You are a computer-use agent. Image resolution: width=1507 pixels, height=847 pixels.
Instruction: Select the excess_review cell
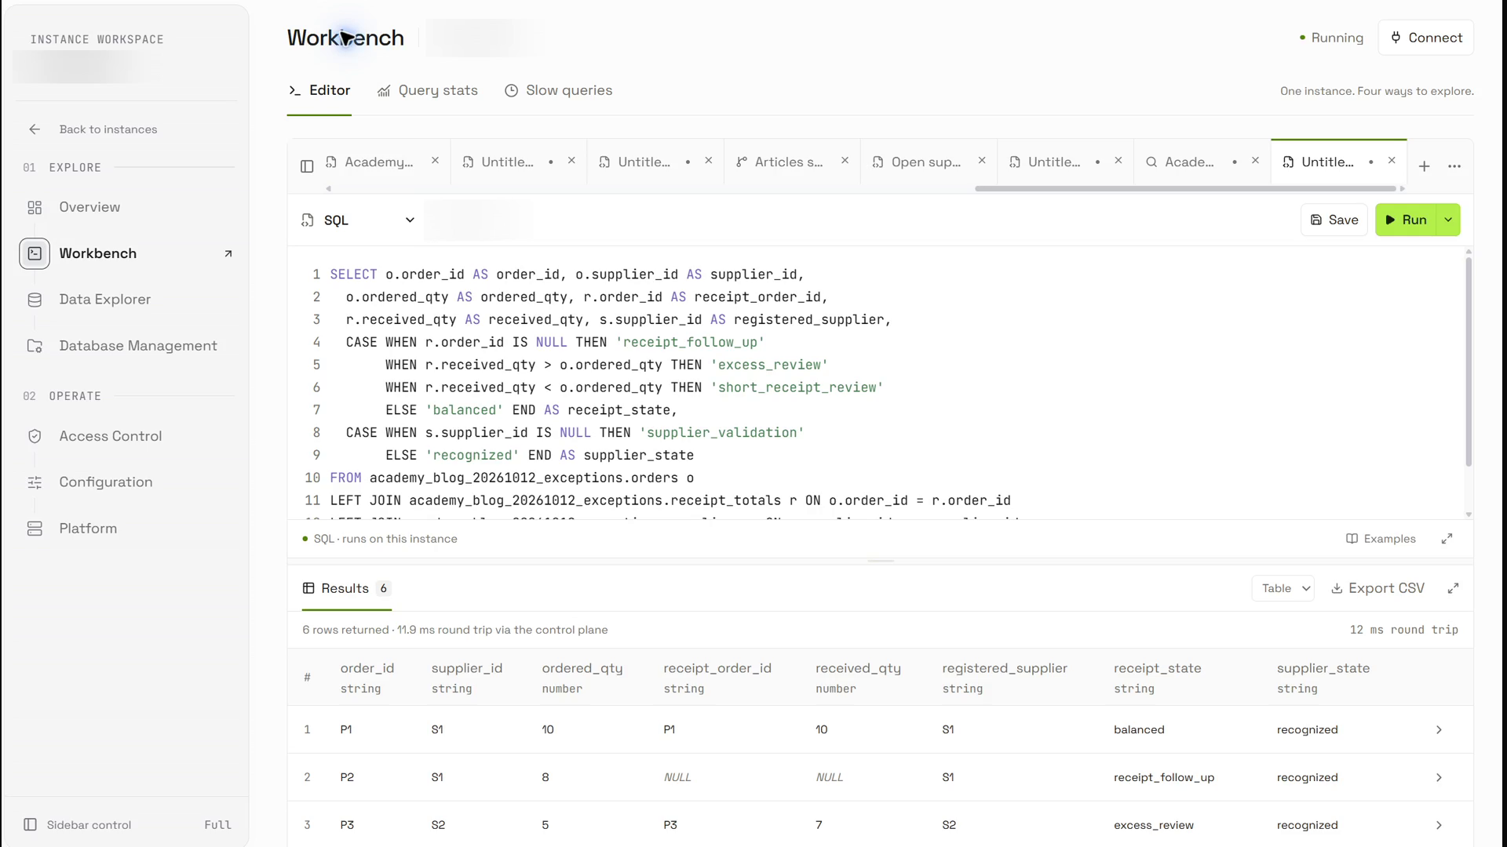pos(1154,825)
